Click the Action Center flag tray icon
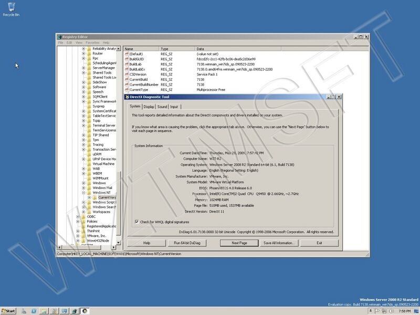Screen dimensions: 420x315 coord(377,311)
